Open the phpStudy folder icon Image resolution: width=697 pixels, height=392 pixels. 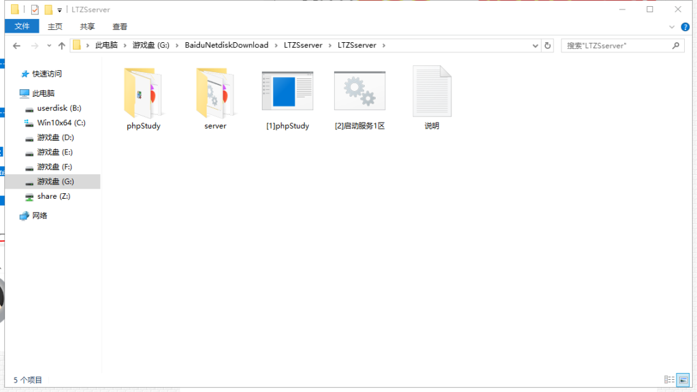click(143, 93)
